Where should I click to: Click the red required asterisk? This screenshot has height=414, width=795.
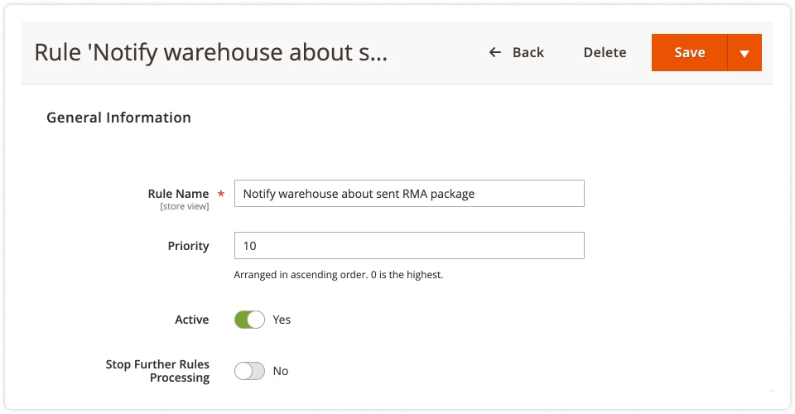[x=221, y=195]
